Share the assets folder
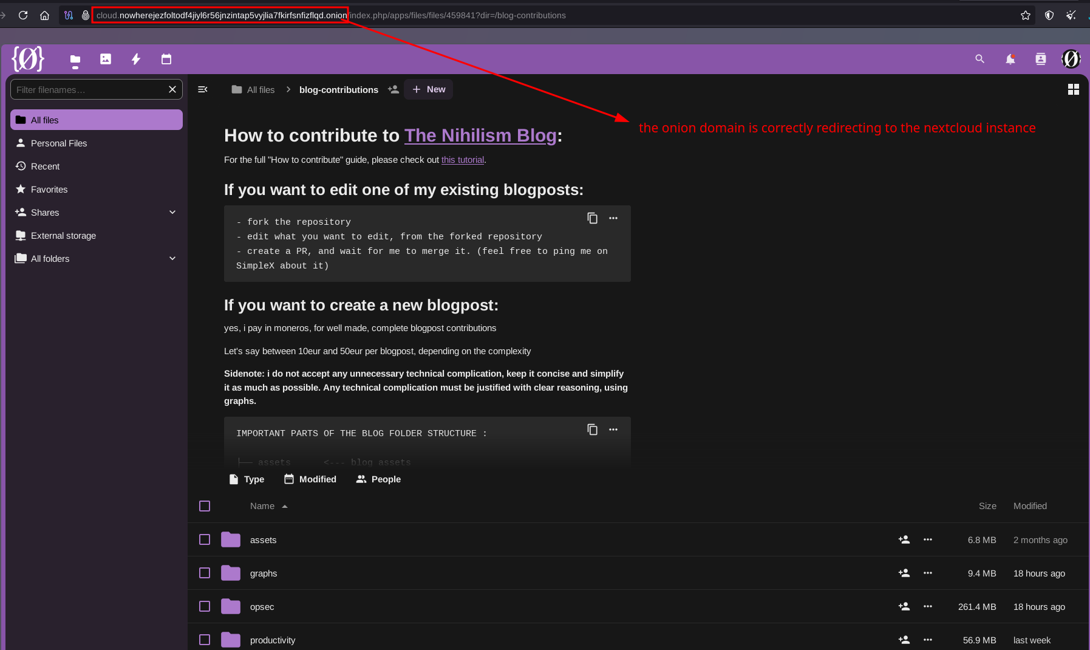Screen dimensions: 1090x650 coord(904,539)
